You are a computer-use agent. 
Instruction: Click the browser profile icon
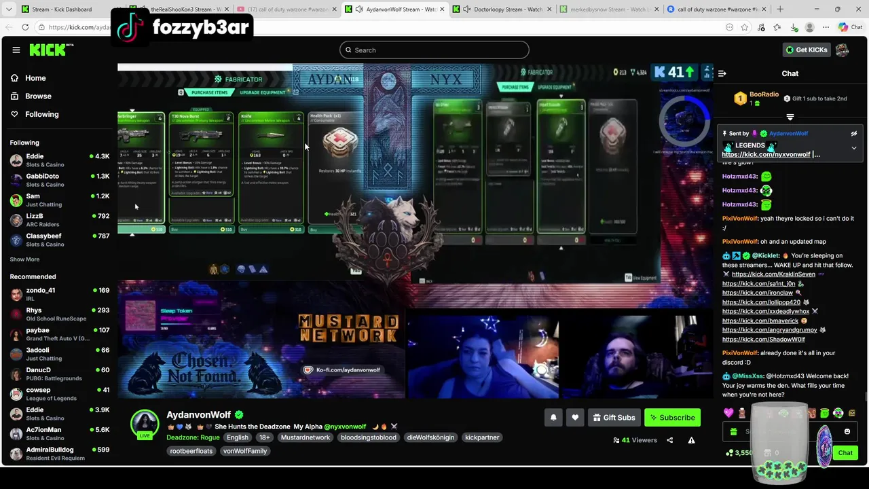pos(809,27)
